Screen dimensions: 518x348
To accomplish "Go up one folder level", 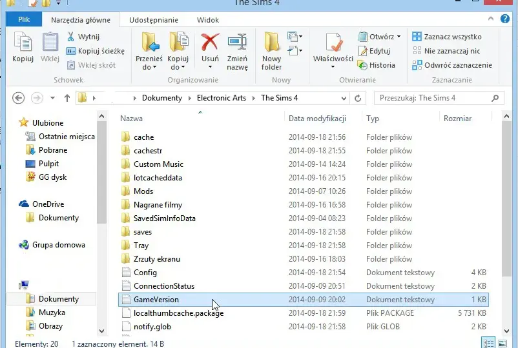I will pyautogui.click(x=67, y=98).
